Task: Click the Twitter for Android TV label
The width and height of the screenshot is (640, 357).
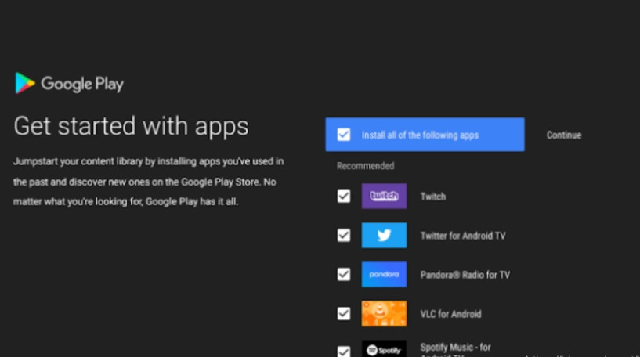Action: 463,236
